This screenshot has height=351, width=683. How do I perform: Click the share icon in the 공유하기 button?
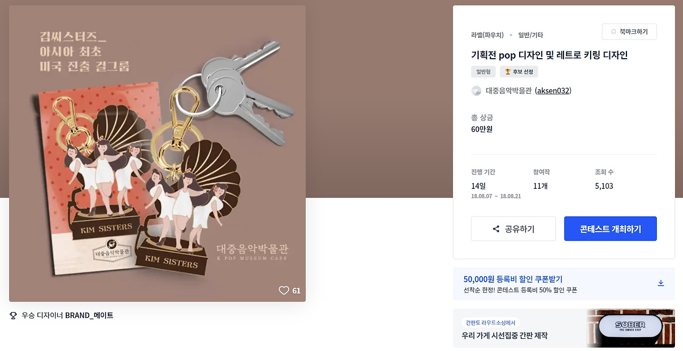pyautogui.click(x=496, y=229)
